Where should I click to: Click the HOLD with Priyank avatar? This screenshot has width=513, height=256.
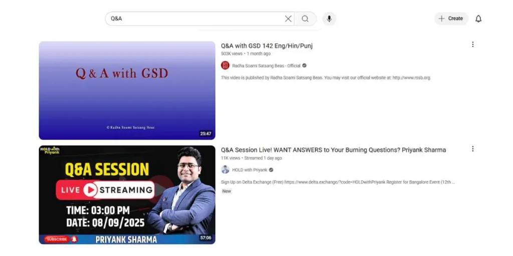[x=225, y=170]
